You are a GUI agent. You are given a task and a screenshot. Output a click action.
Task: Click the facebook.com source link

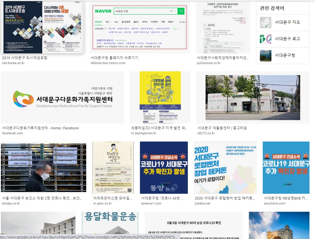(x=12, y=133)
